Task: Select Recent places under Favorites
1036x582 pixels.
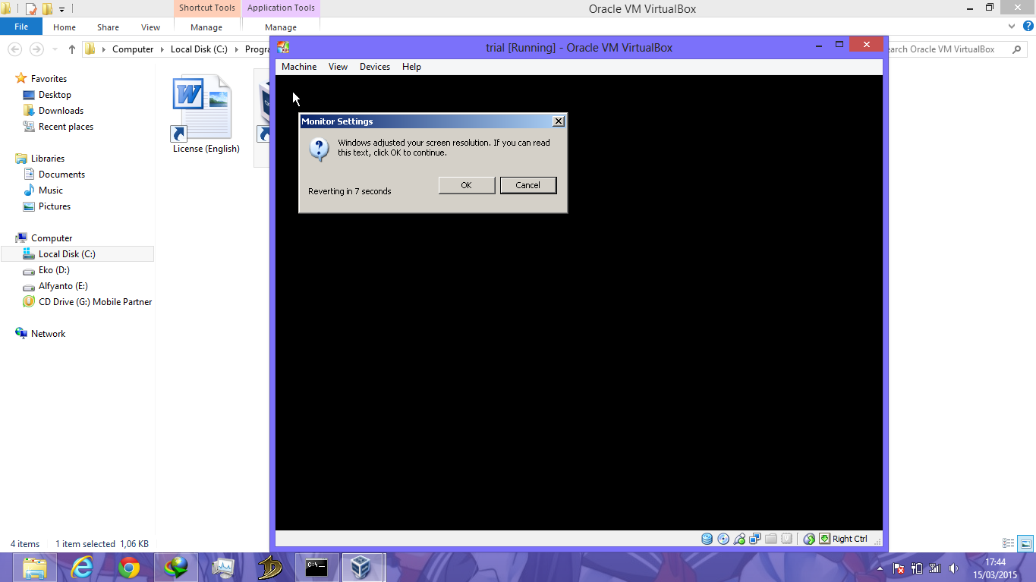Action: pos(66,127)
